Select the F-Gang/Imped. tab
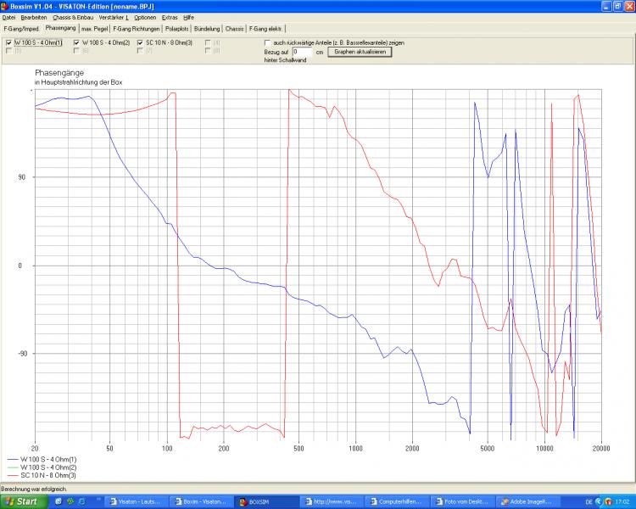Screen dimensions: 636x509 pyautogui.click(x=21, y=28)
